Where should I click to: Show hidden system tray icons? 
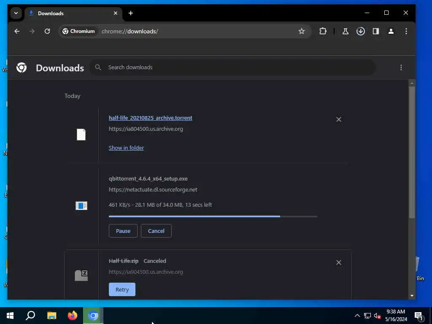click(x=357, y=316)
